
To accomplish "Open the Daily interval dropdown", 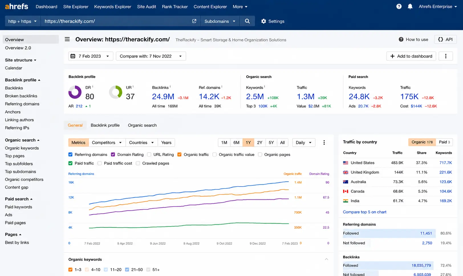I will coord(304,142).
